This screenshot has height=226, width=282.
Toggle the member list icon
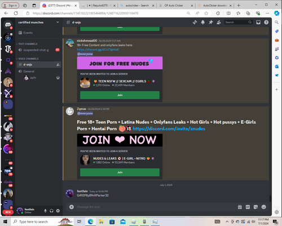(x=219, y=22)
